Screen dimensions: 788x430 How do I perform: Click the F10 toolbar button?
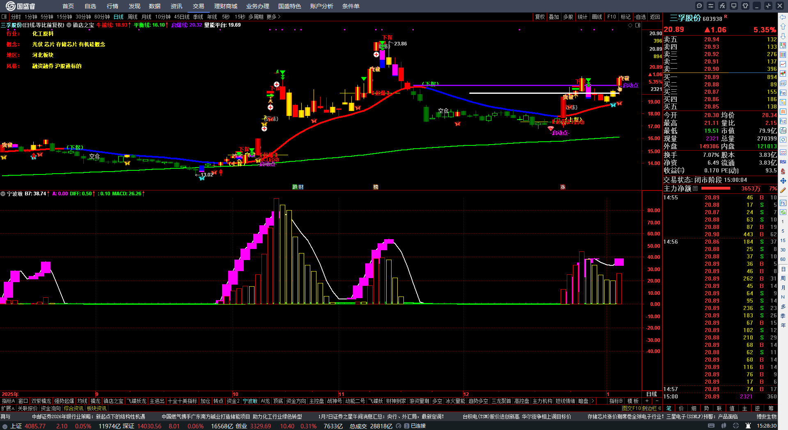tap(612, 17)
